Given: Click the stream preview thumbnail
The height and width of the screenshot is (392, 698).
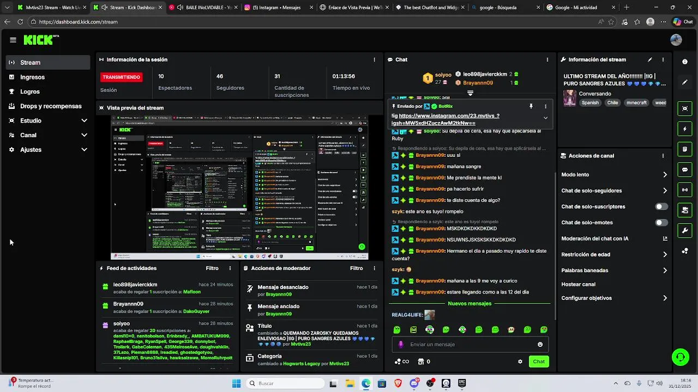Looking at the screenshot, I should (x=239, y=187).
